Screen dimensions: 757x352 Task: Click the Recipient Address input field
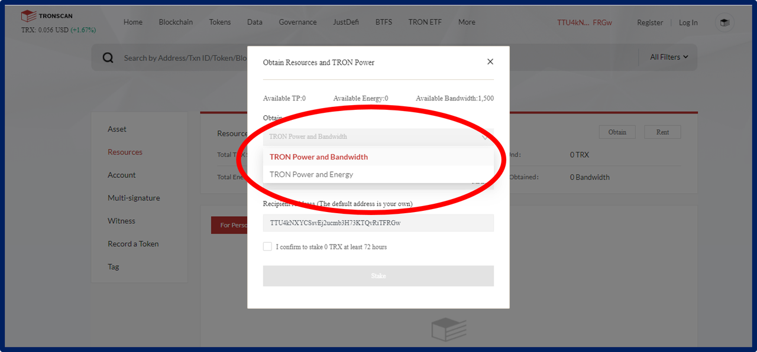[378, 223]
